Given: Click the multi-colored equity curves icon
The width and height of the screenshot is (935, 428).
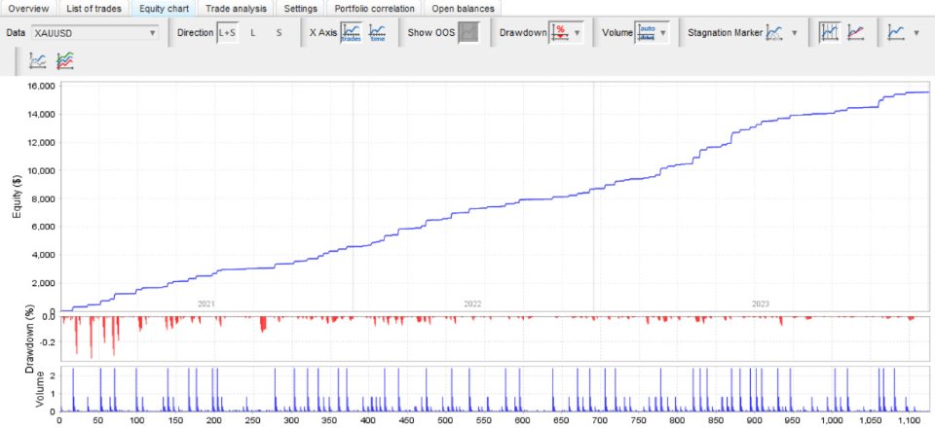Looking at the screenshot, I should pyautogui.click(x=65, y=60).
